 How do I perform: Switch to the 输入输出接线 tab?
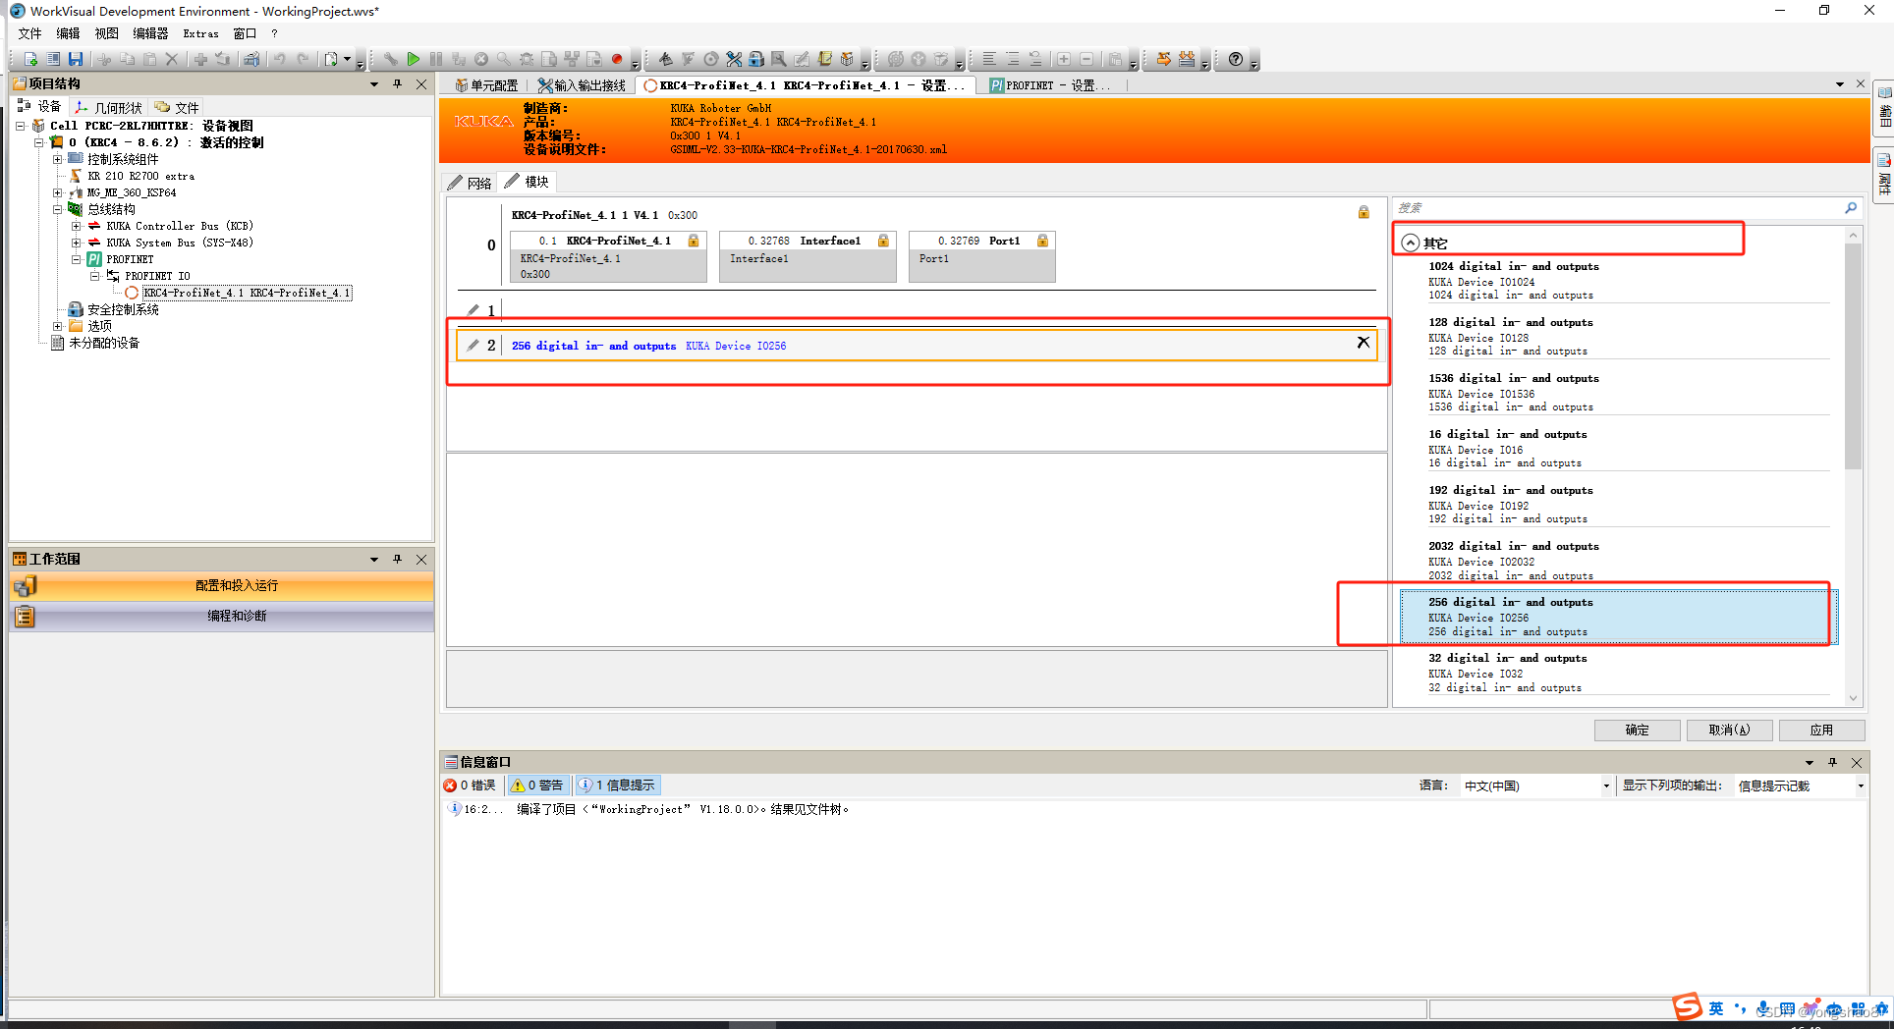pyautogui.click(x=582, y=85)
